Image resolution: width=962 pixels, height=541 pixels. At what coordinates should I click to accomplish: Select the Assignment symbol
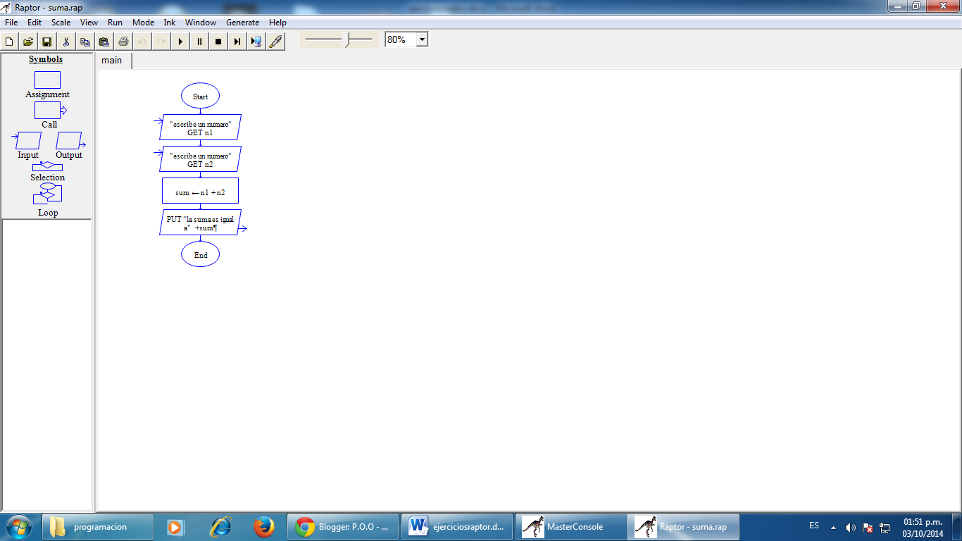click(x=47, y=80)
